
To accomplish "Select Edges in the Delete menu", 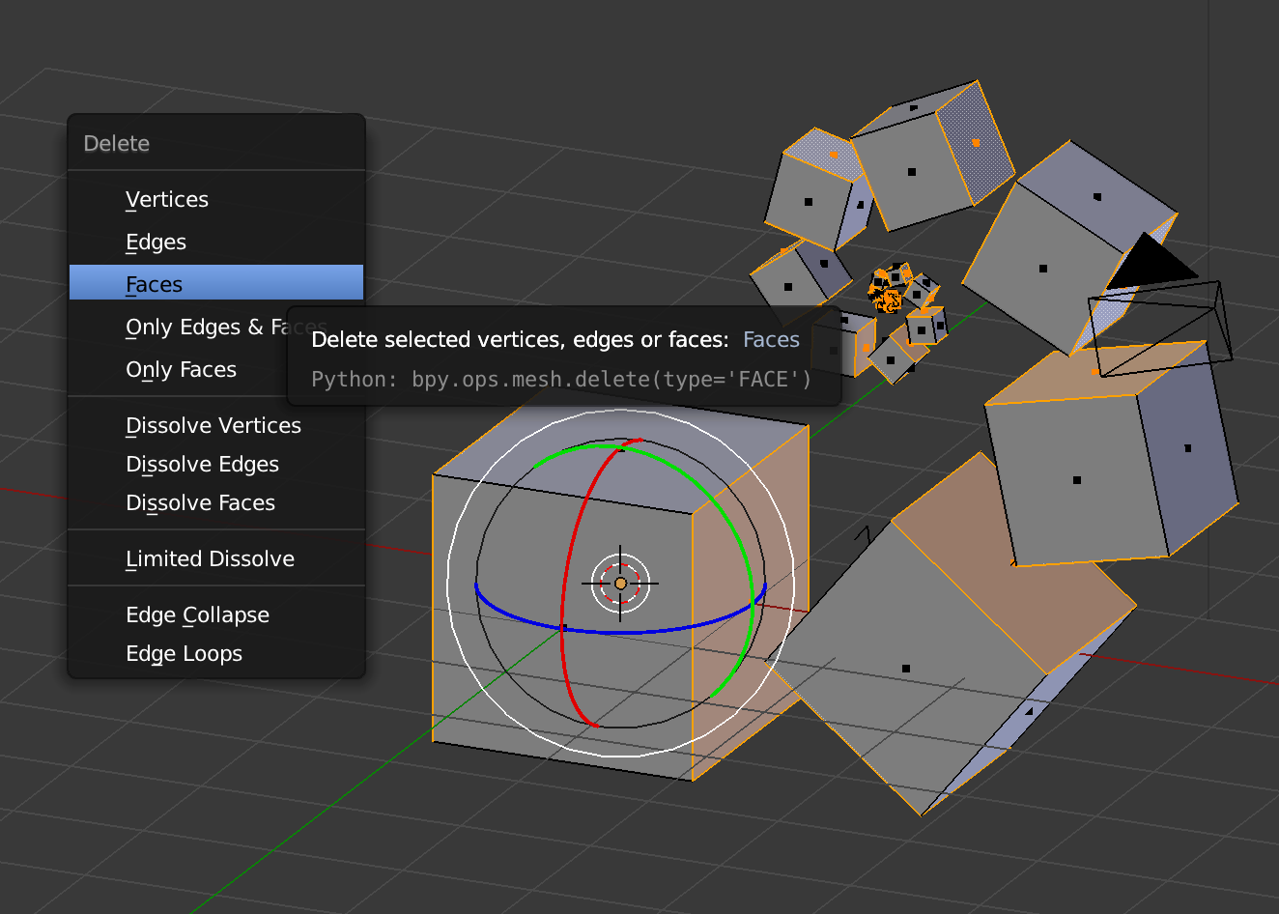I will click(156, 242).
